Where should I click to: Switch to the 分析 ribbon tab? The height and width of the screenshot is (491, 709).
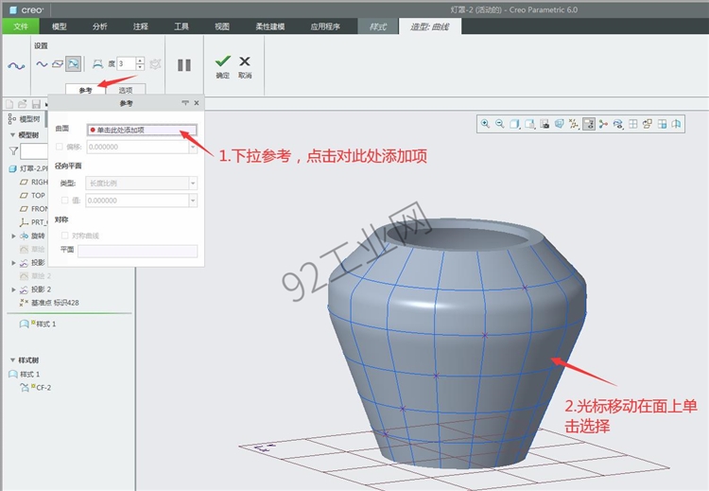coord(100,26)
